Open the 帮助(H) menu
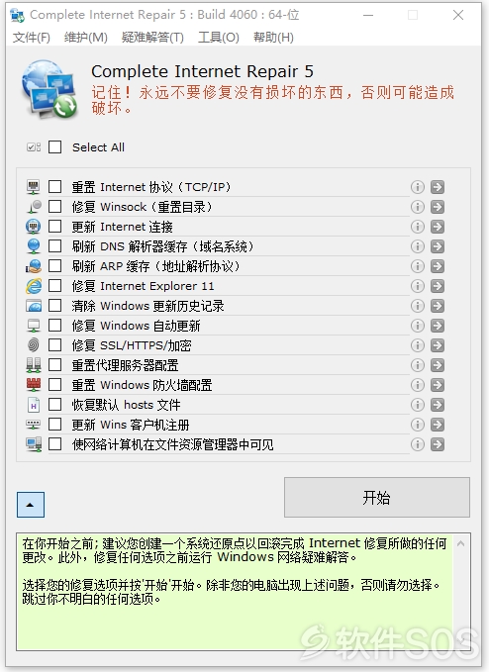Screen dimensions: 489x672 [x=273, y=38]
